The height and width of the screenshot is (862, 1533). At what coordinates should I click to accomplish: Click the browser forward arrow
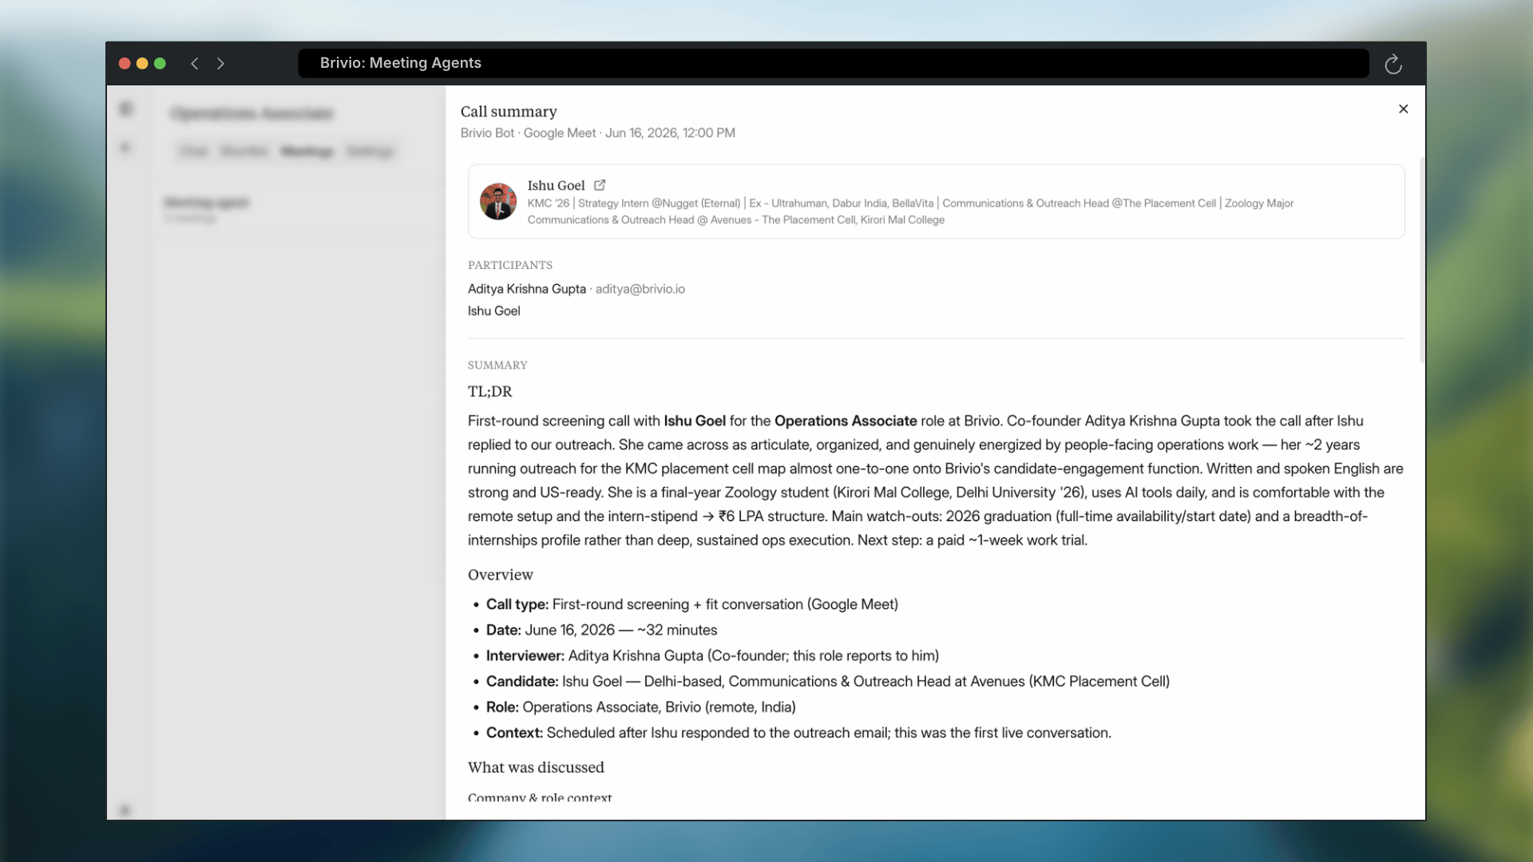point(221,63)
